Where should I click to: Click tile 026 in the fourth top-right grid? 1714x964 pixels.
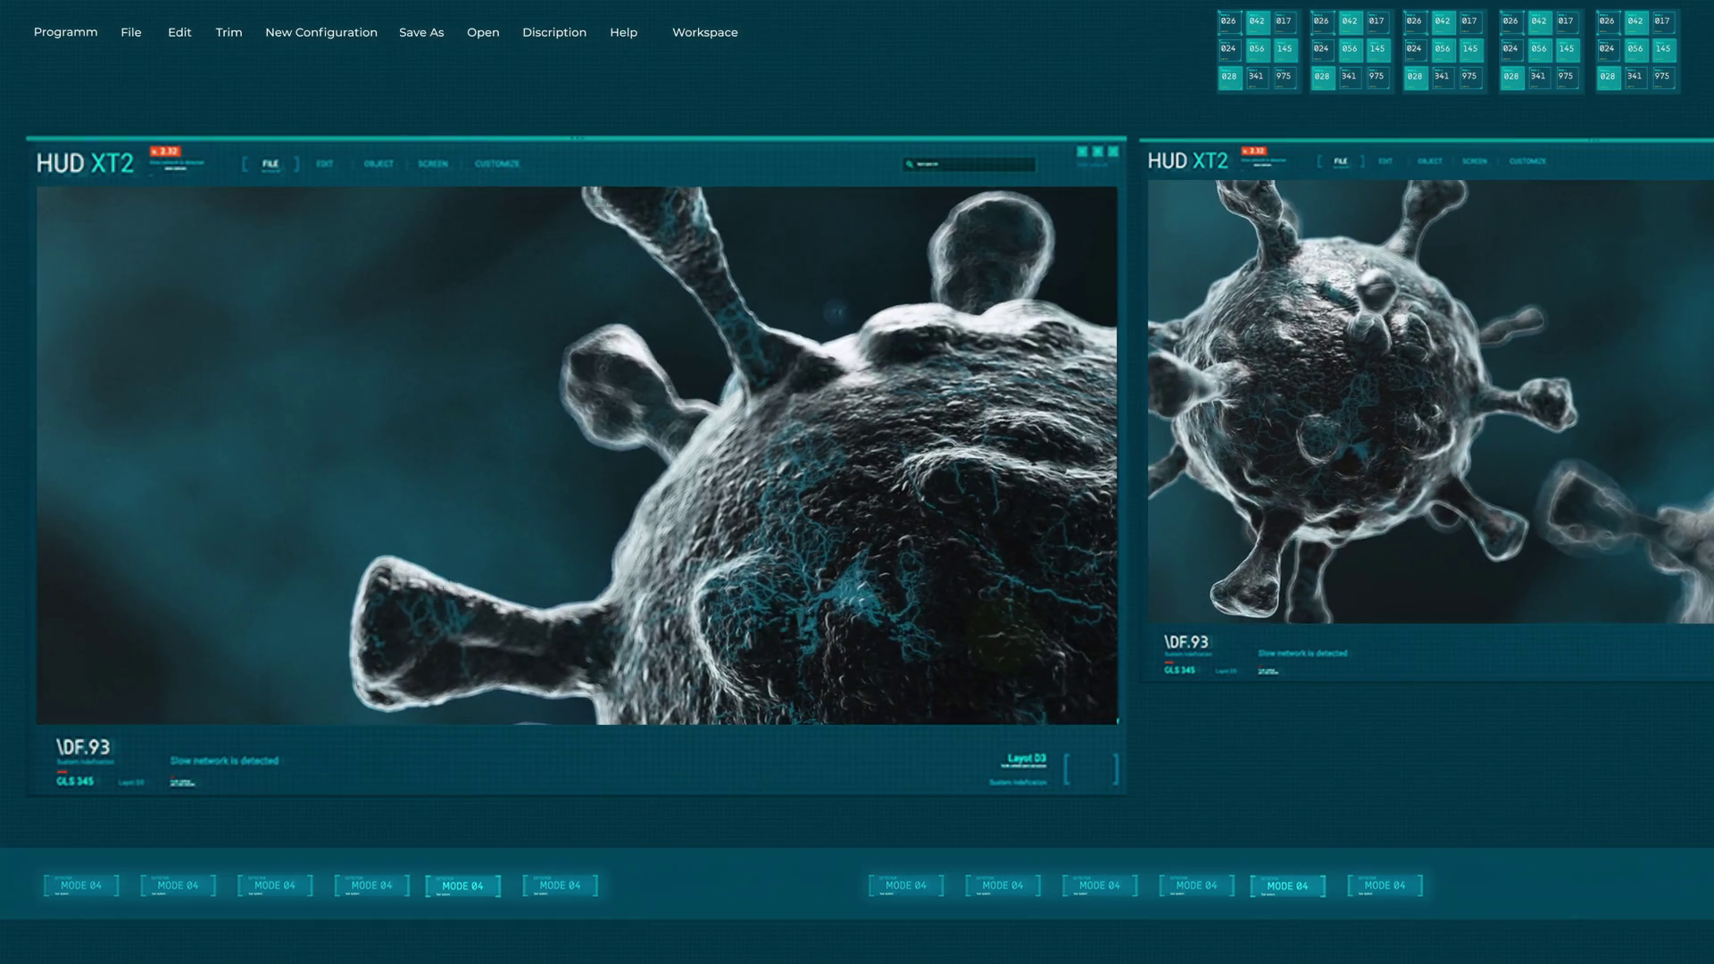(x=1510, y=21)
